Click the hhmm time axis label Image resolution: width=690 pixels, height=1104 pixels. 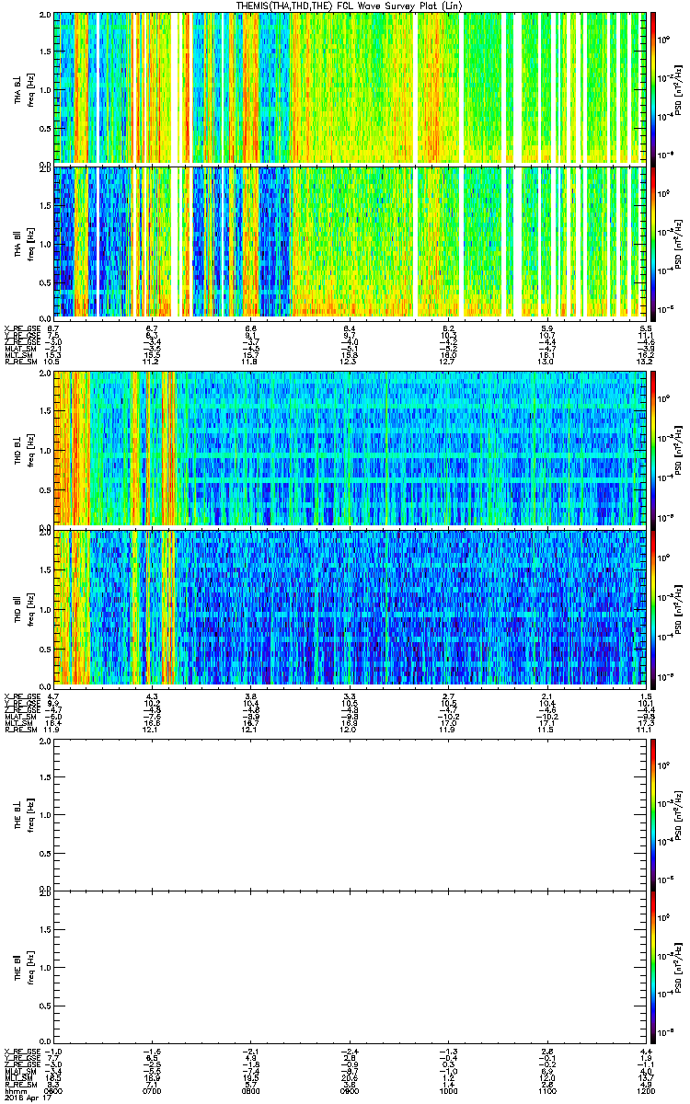point(14,1089)
